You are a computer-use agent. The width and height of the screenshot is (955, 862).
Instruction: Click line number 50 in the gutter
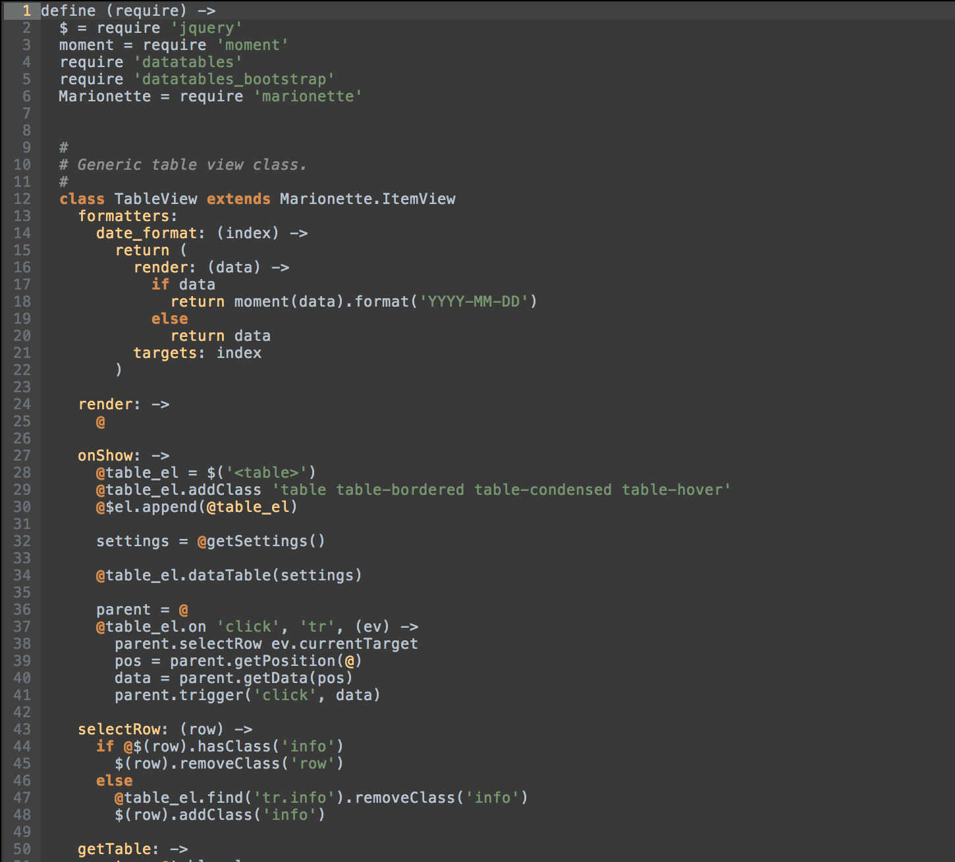[22, 849]
